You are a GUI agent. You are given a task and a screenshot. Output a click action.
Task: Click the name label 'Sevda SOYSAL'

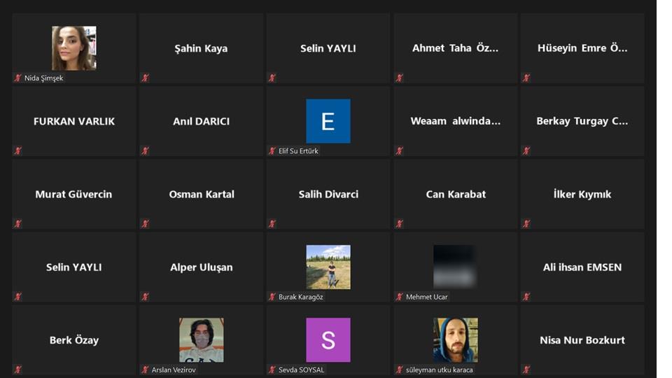click(301, 370)
